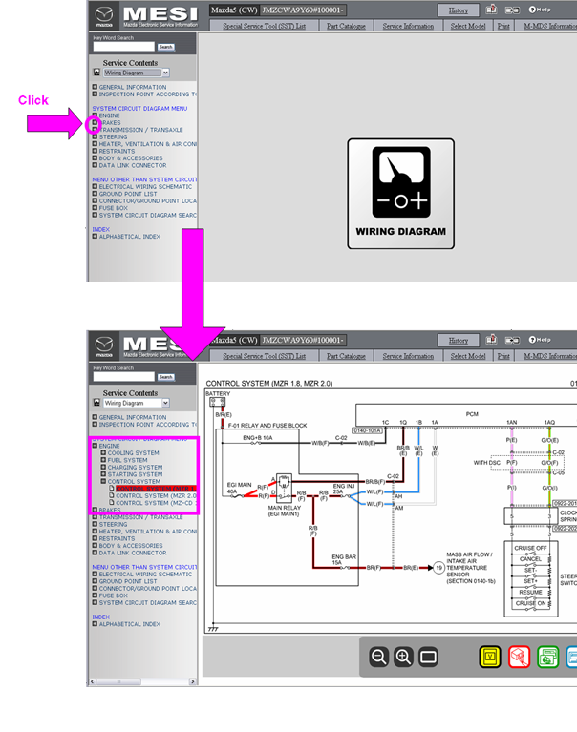Expand ALPHABETICAL INDEX in the upper window
577x732 pixels.
point(95,237)
